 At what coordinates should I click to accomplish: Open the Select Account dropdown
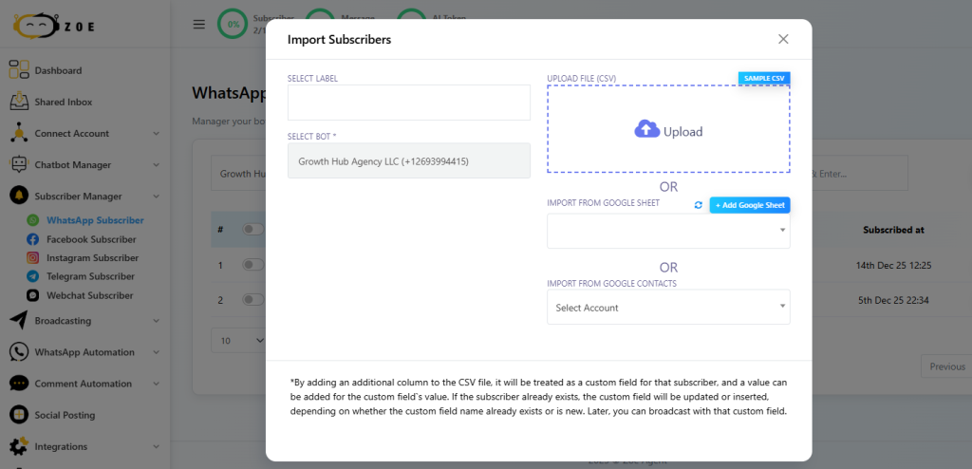[668, 308]
